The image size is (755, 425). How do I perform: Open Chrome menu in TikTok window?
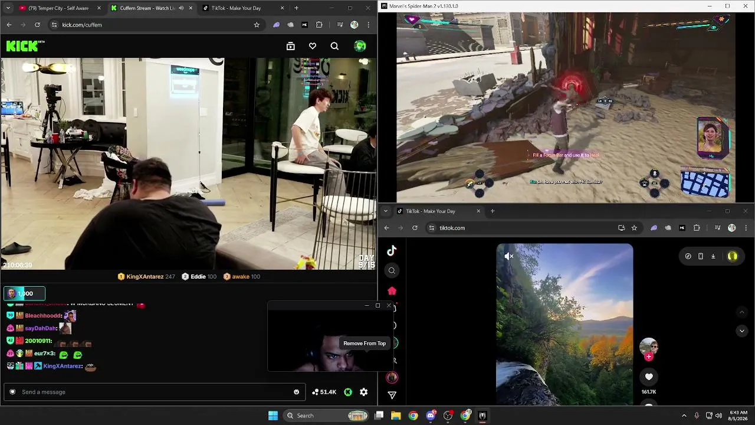(x=746, y=228)
